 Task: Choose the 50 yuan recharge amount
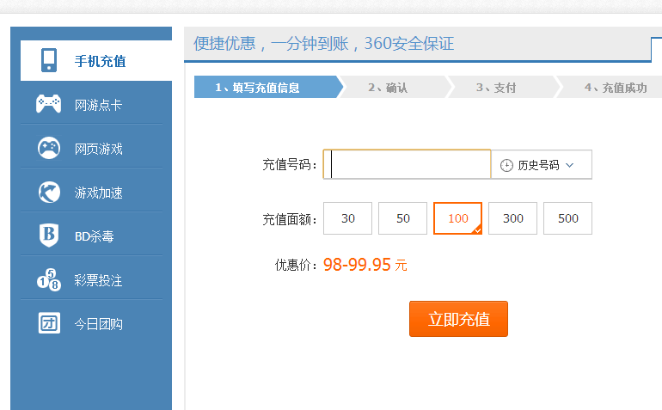(403, 218)
